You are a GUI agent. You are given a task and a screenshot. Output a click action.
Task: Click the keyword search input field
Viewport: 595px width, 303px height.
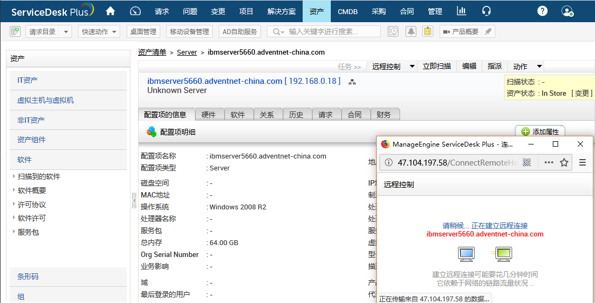click(x=324, y=31)
